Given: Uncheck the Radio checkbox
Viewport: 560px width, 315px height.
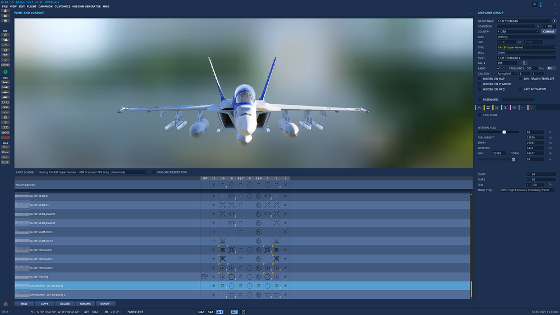Looking at the screenshot, I should point(498,68).
